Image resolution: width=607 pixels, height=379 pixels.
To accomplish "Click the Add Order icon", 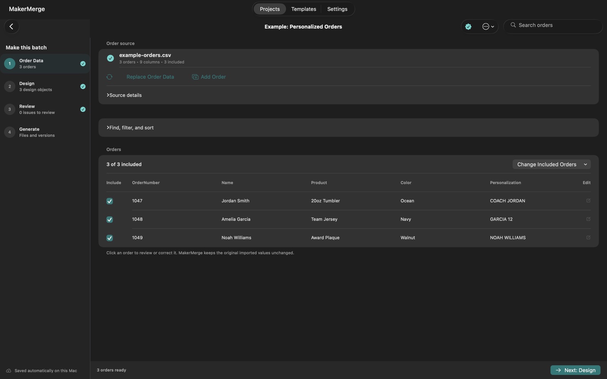I will pos(195,77).
